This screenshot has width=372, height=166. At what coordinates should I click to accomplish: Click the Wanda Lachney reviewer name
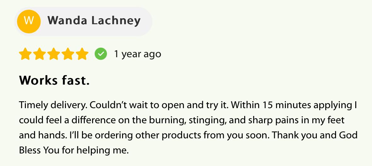click(x=94, y=21)
